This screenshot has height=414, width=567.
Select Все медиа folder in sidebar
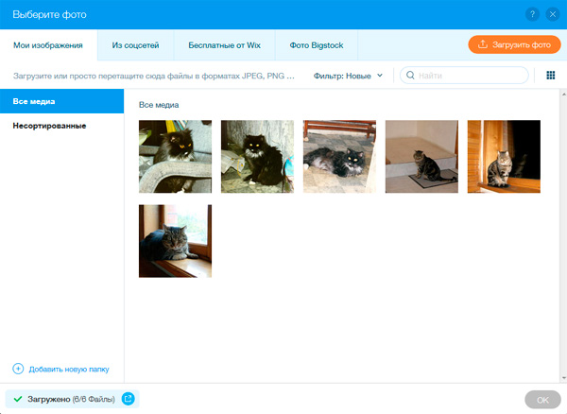coord(61,100)
